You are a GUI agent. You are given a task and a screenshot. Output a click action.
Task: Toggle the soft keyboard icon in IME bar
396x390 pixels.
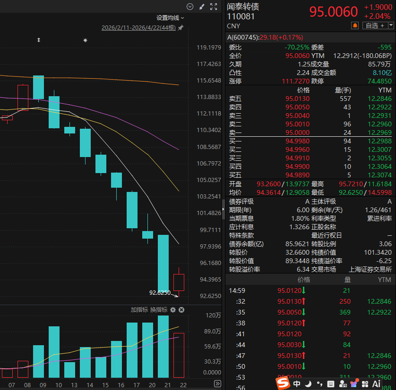[x=330, y=383]
